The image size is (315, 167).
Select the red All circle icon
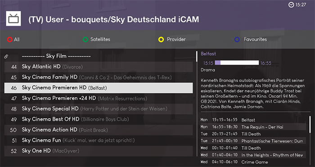point(9,40)
